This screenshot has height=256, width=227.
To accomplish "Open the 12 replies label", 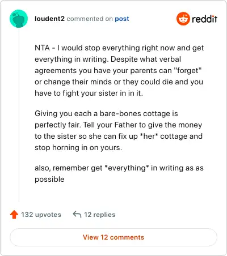I will click(x=100, y=215).
